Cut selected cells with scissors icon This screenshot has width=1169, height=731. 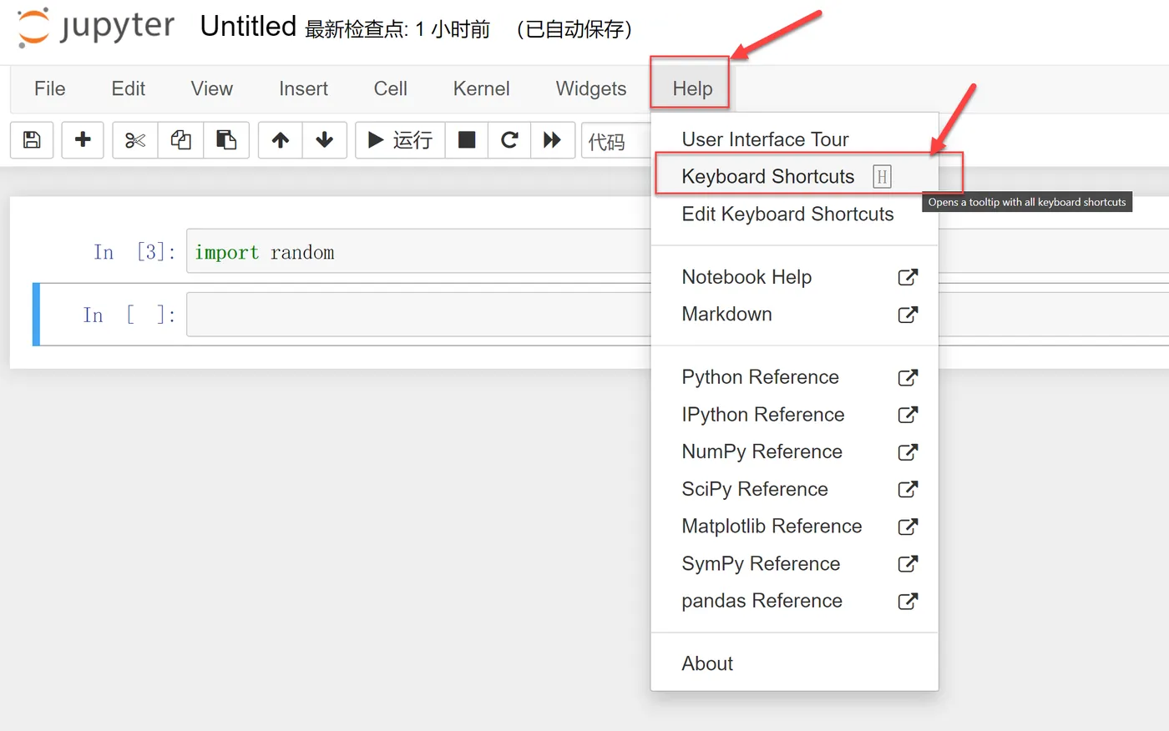pyautogui.click(x=134, y=139)
